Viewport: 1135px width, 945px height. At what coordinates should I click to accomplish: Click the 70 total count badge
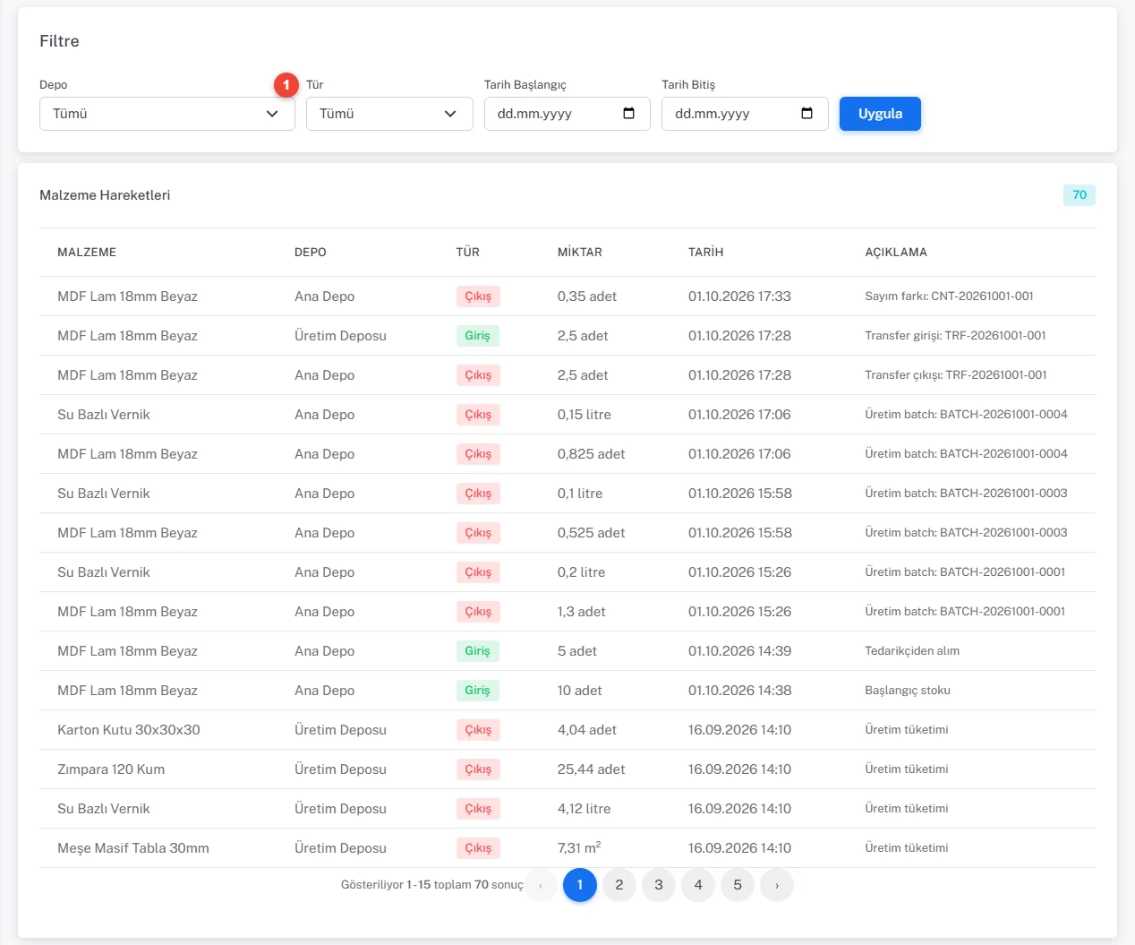(x=1080, y=195)
